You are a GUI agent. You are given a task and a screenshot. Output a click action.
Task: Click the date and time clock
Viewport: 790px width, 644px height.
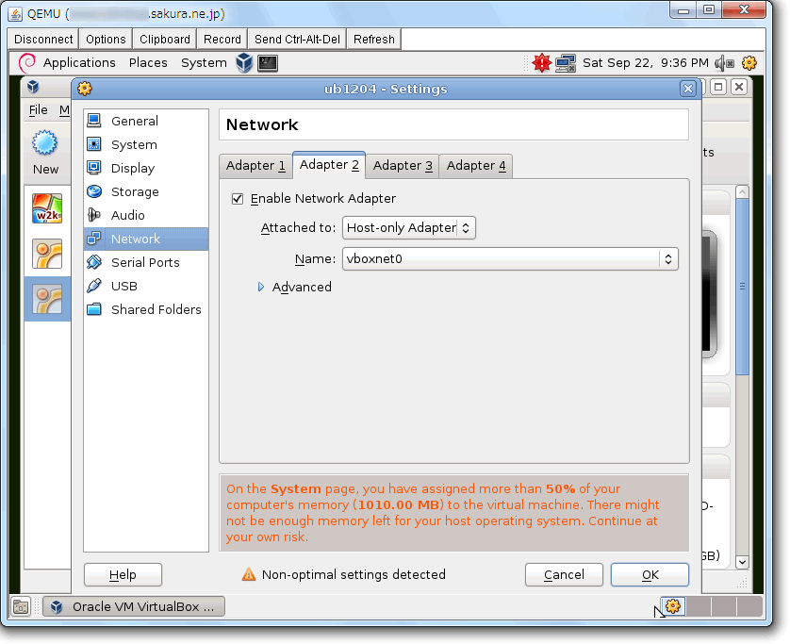pos(646,62)
